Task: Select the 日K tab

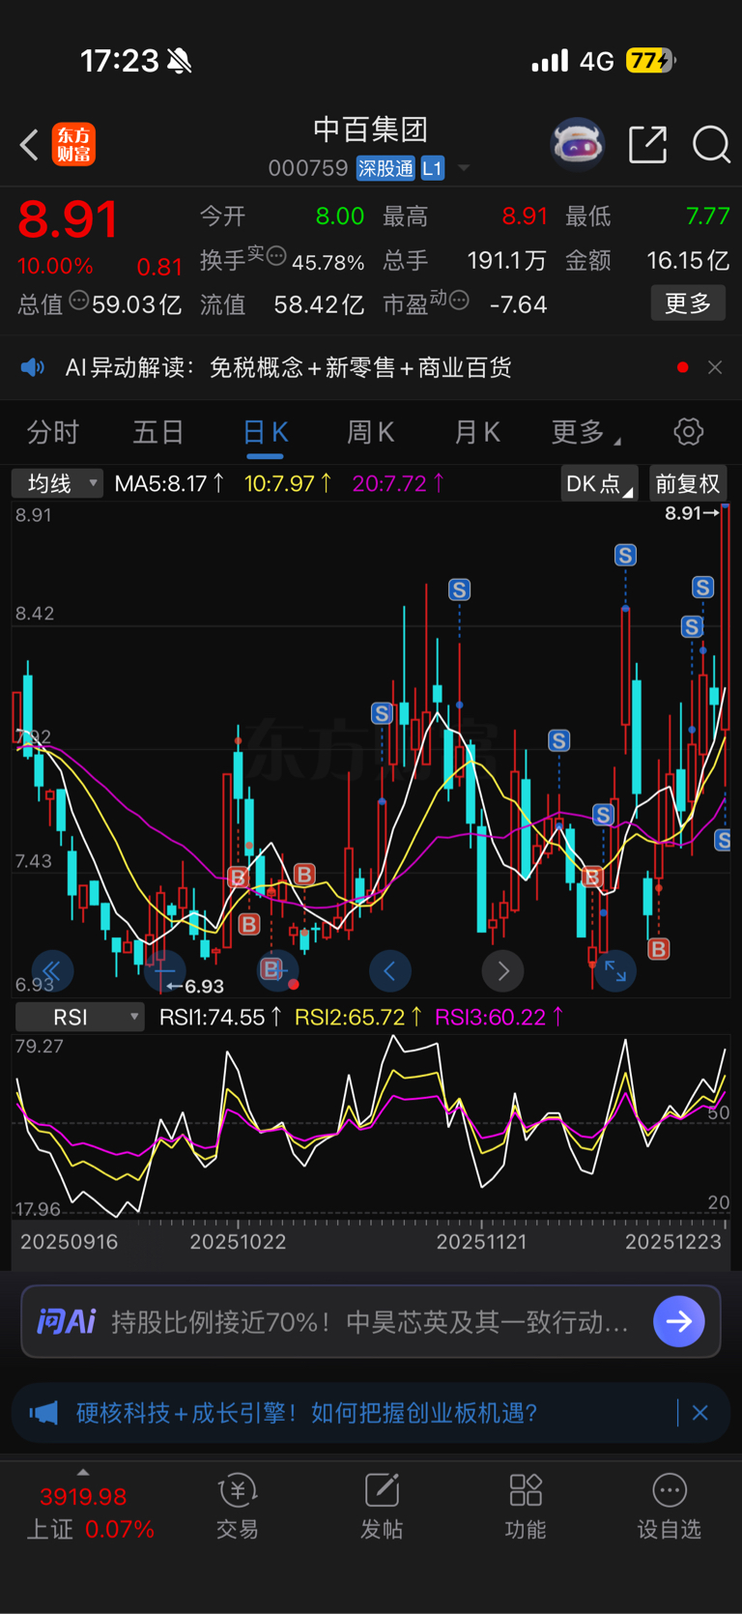Action: 265,432
